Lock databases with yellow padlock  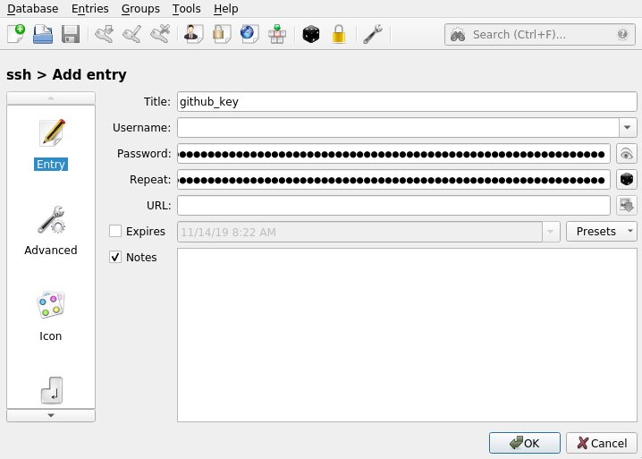339,34
